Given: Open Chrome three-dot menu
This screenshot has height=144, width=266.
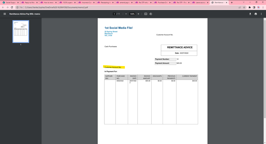Looking at the screenshot, I should [x=263, y=7].
